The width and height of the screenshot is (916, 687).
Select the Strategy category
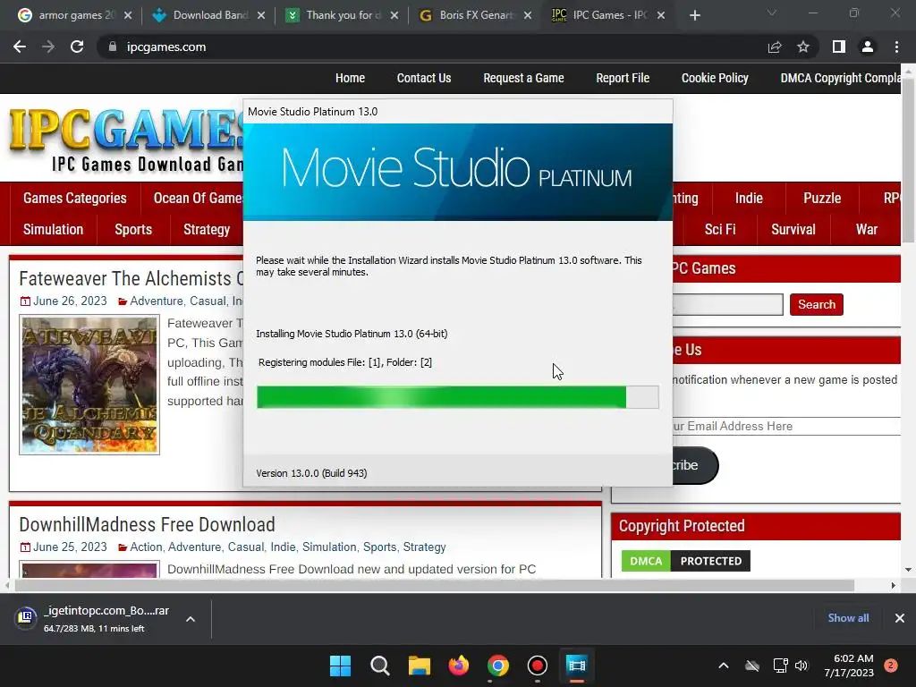coord(207,230)
